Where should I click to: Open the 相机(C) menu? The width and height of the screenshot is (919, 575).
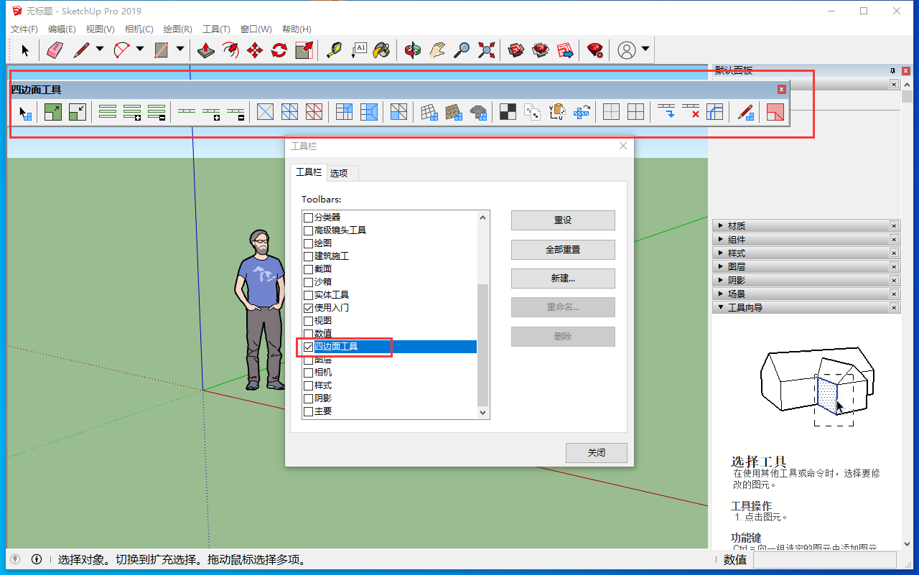tap(139, 29)
